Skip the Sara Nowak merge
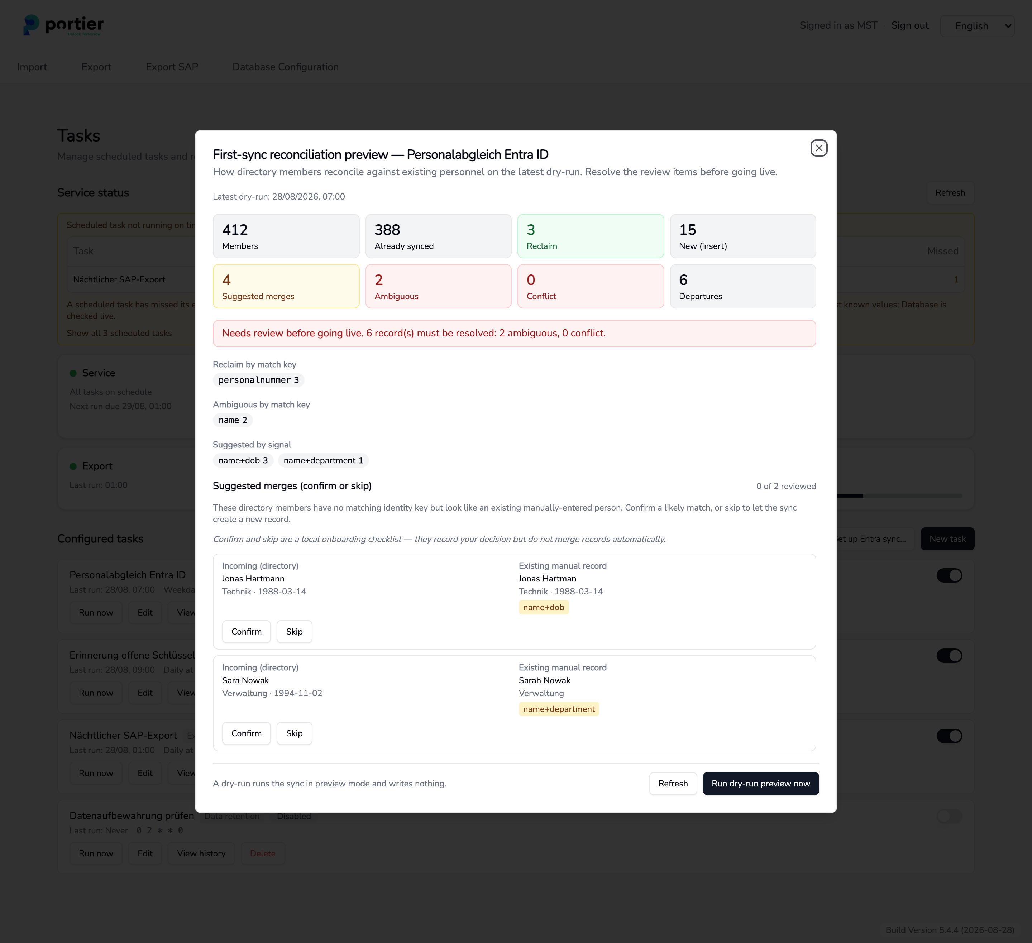1032x943 pixels. coord(294,733)
